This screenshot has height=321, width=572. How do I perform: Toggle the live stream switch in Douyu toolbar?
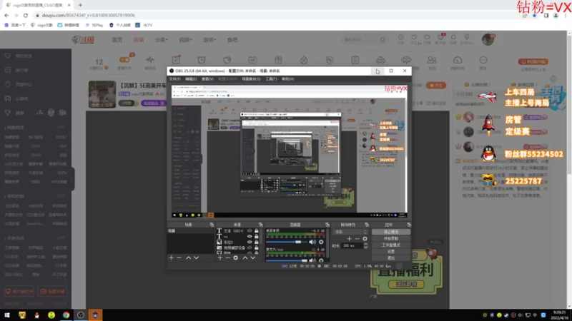[124, 60]
